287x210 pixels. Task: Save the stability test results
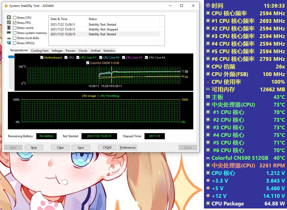(81, 148)
